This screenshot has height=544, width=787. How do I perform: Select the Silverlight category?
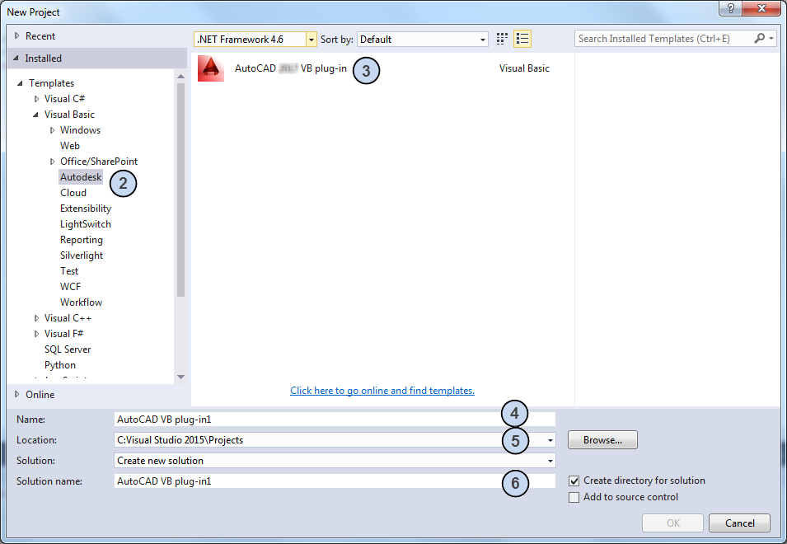click(x=82, y=256)
